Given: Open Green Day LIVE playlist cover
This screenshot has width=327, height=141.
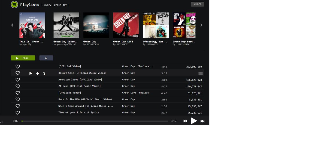Looking at the screenshot, I should pos(126,25).
